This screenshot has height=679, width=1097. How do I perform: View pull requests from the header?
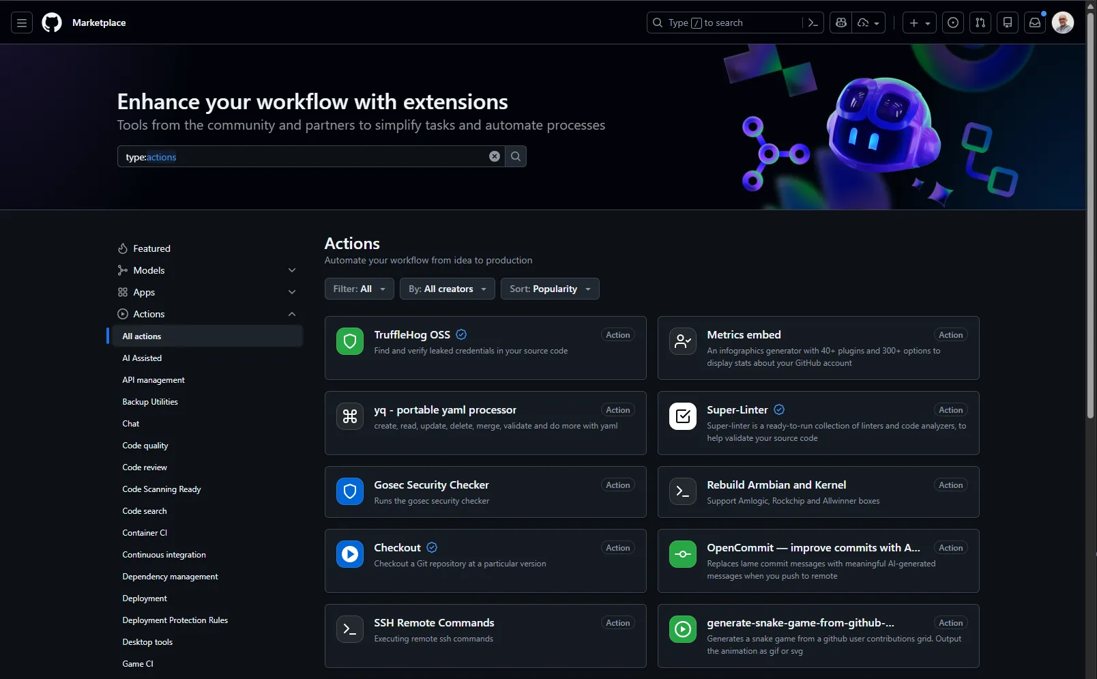click(980, 23)
